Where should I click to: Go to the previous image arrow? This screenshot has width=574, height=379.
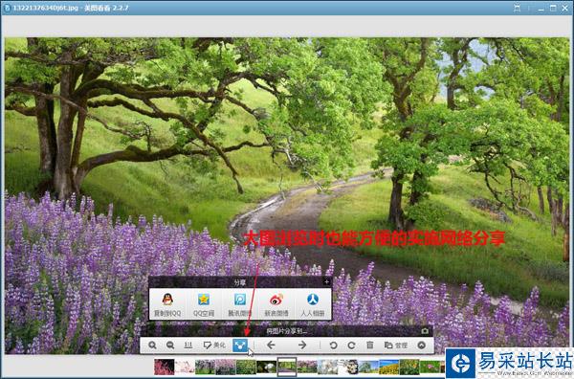tap(271, 345)
